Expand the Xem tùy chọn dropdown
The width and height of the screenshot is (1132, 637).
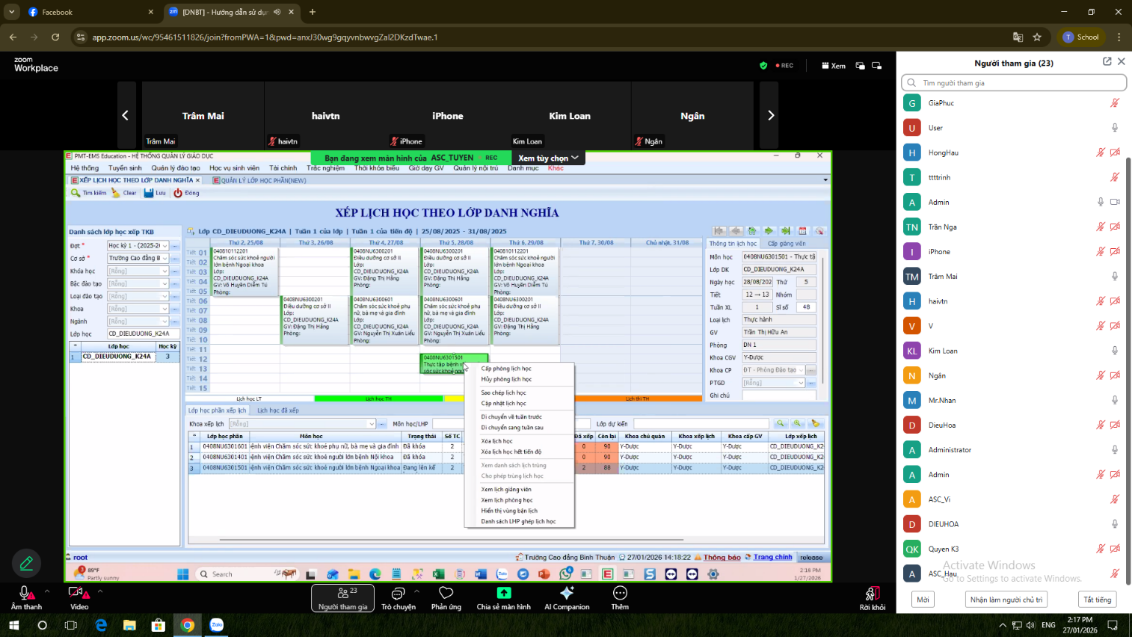coord(548,158)
